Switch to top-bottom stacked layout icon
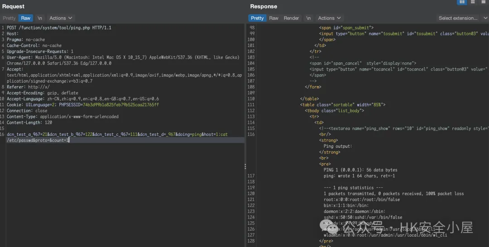This screenshot has width=489, height=247. (473, 2)
